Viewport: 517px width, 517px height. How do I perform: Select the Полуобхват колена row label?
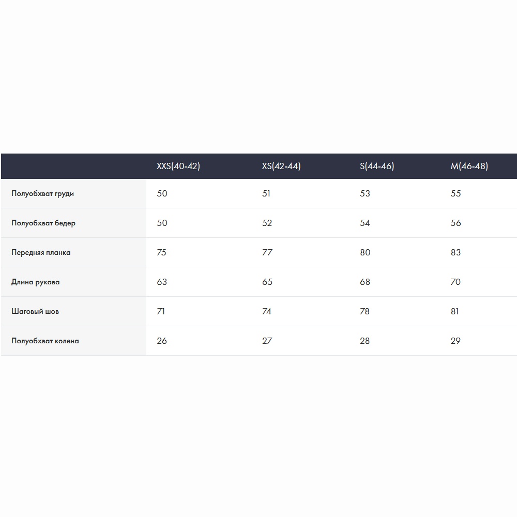point(45,341)
